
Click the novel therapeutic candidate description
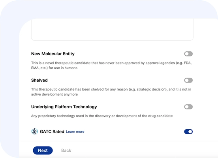tap(111, 65)
